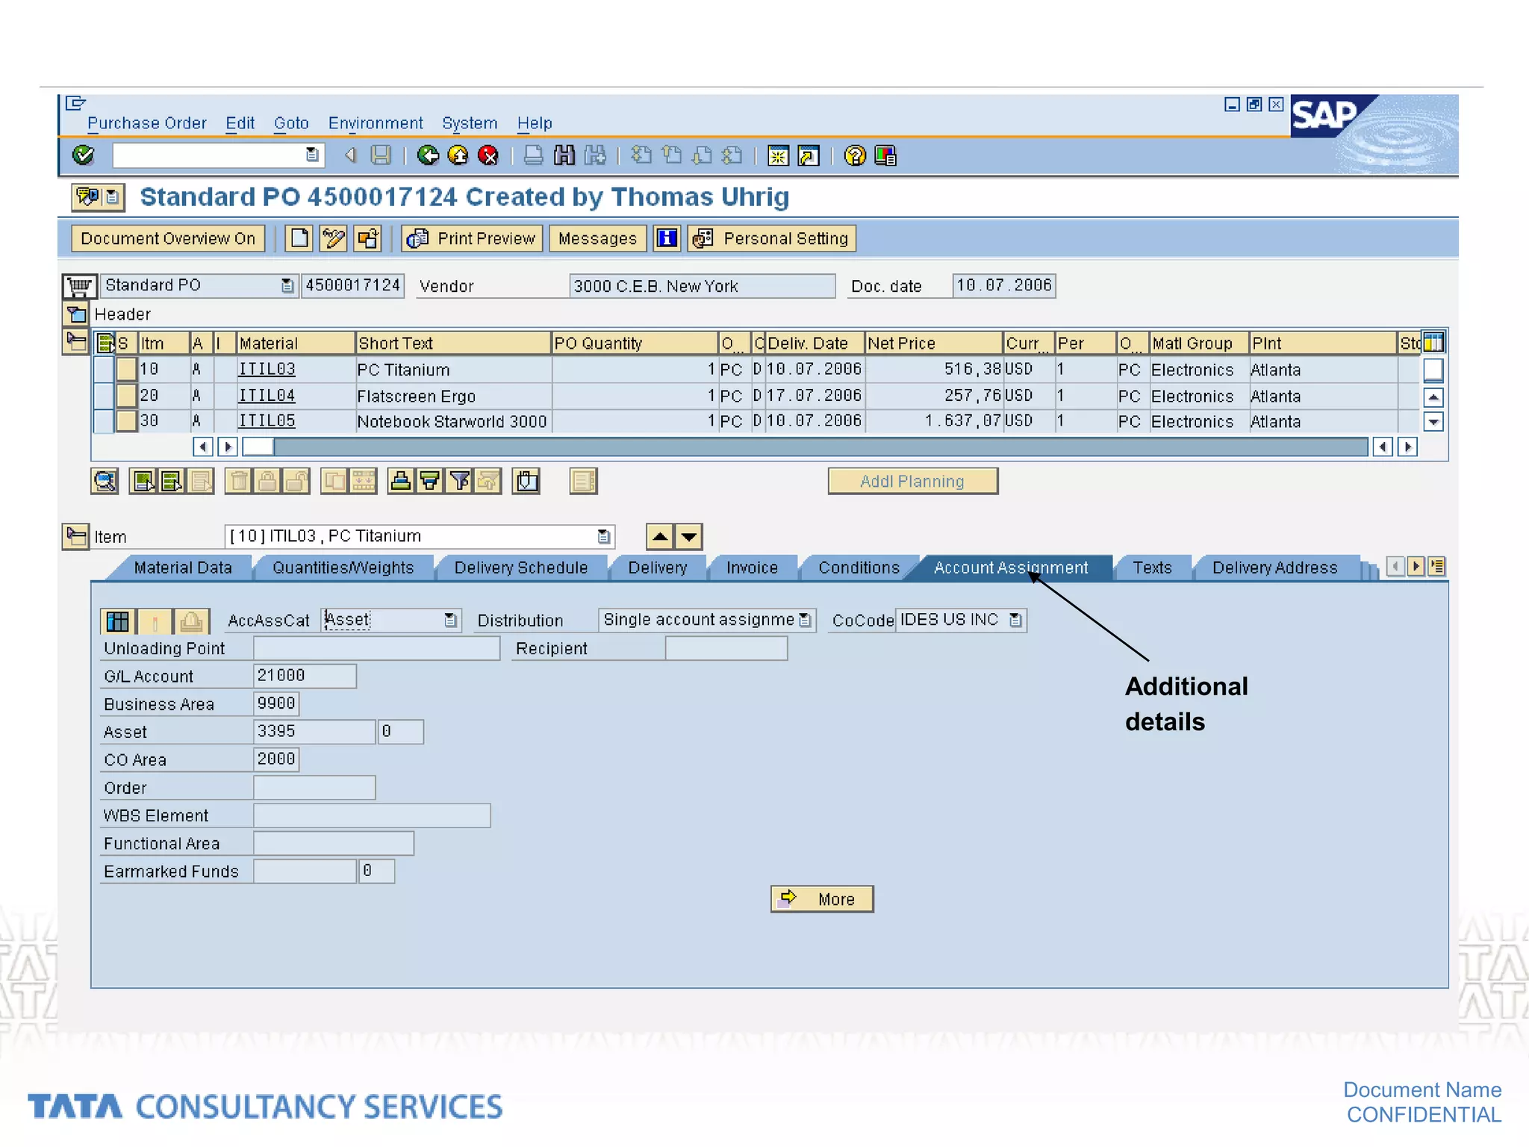This screenshot has height=1147, width=1529.
Task: Open the CoCode IDES US INC dropdown
Action: [x=1015, y=621]
